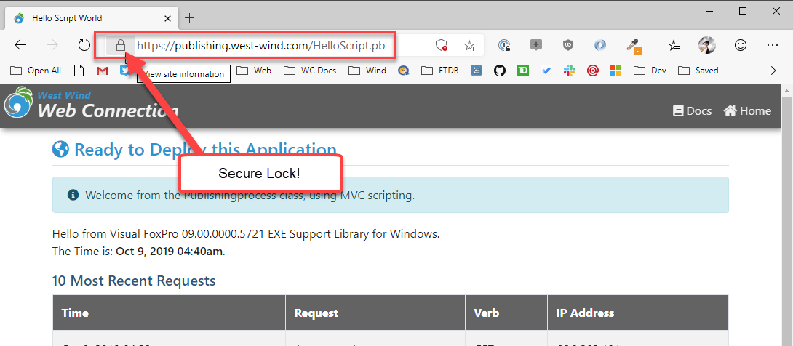Viewport: 793px width, 346px height.
Task: Expand the bookmarks overflow chevron
Action: pyautogui.click(x=773, y=71)
